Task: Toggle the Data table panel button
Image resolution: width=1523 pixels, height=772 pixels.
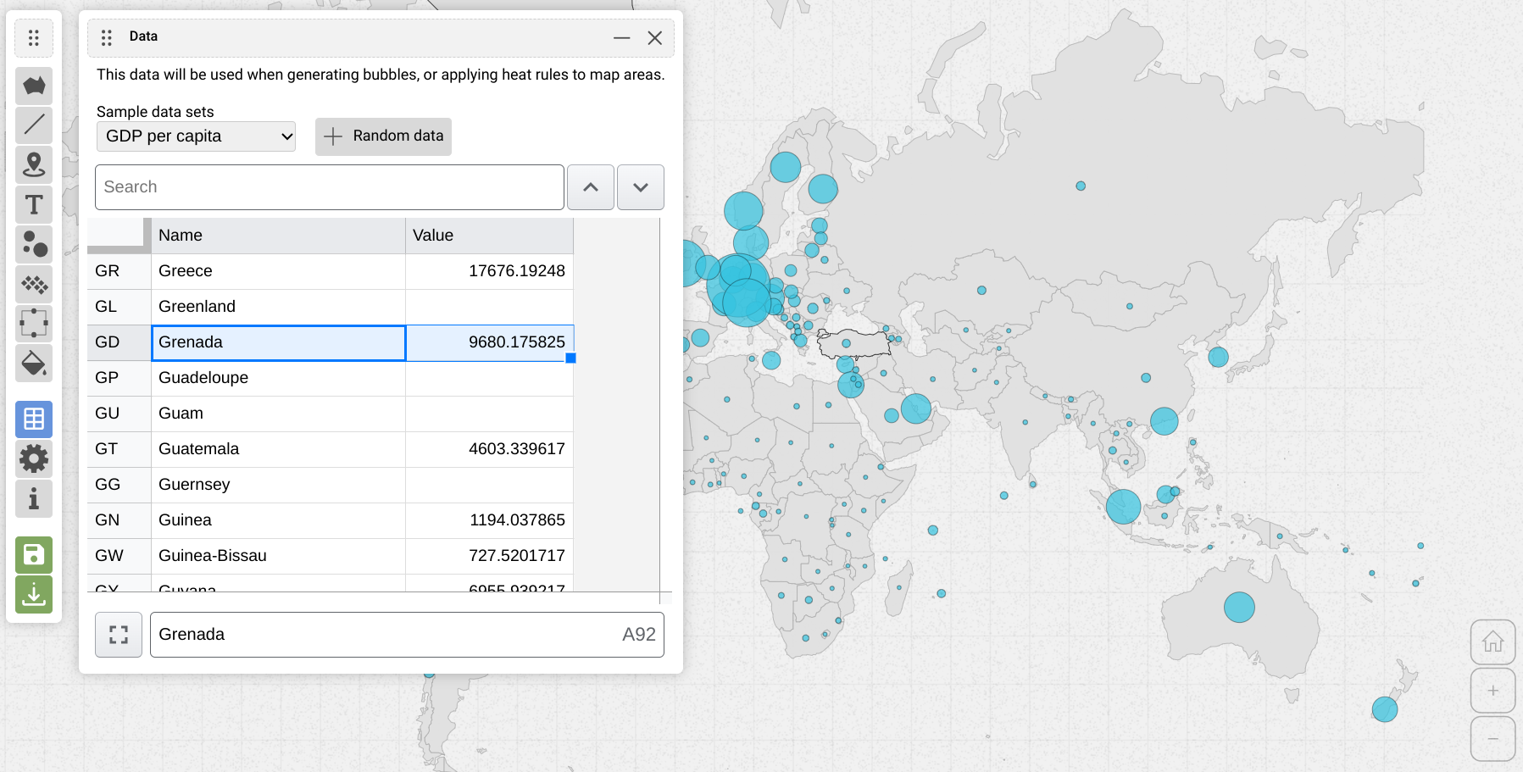Action: (x=34, y=419)
